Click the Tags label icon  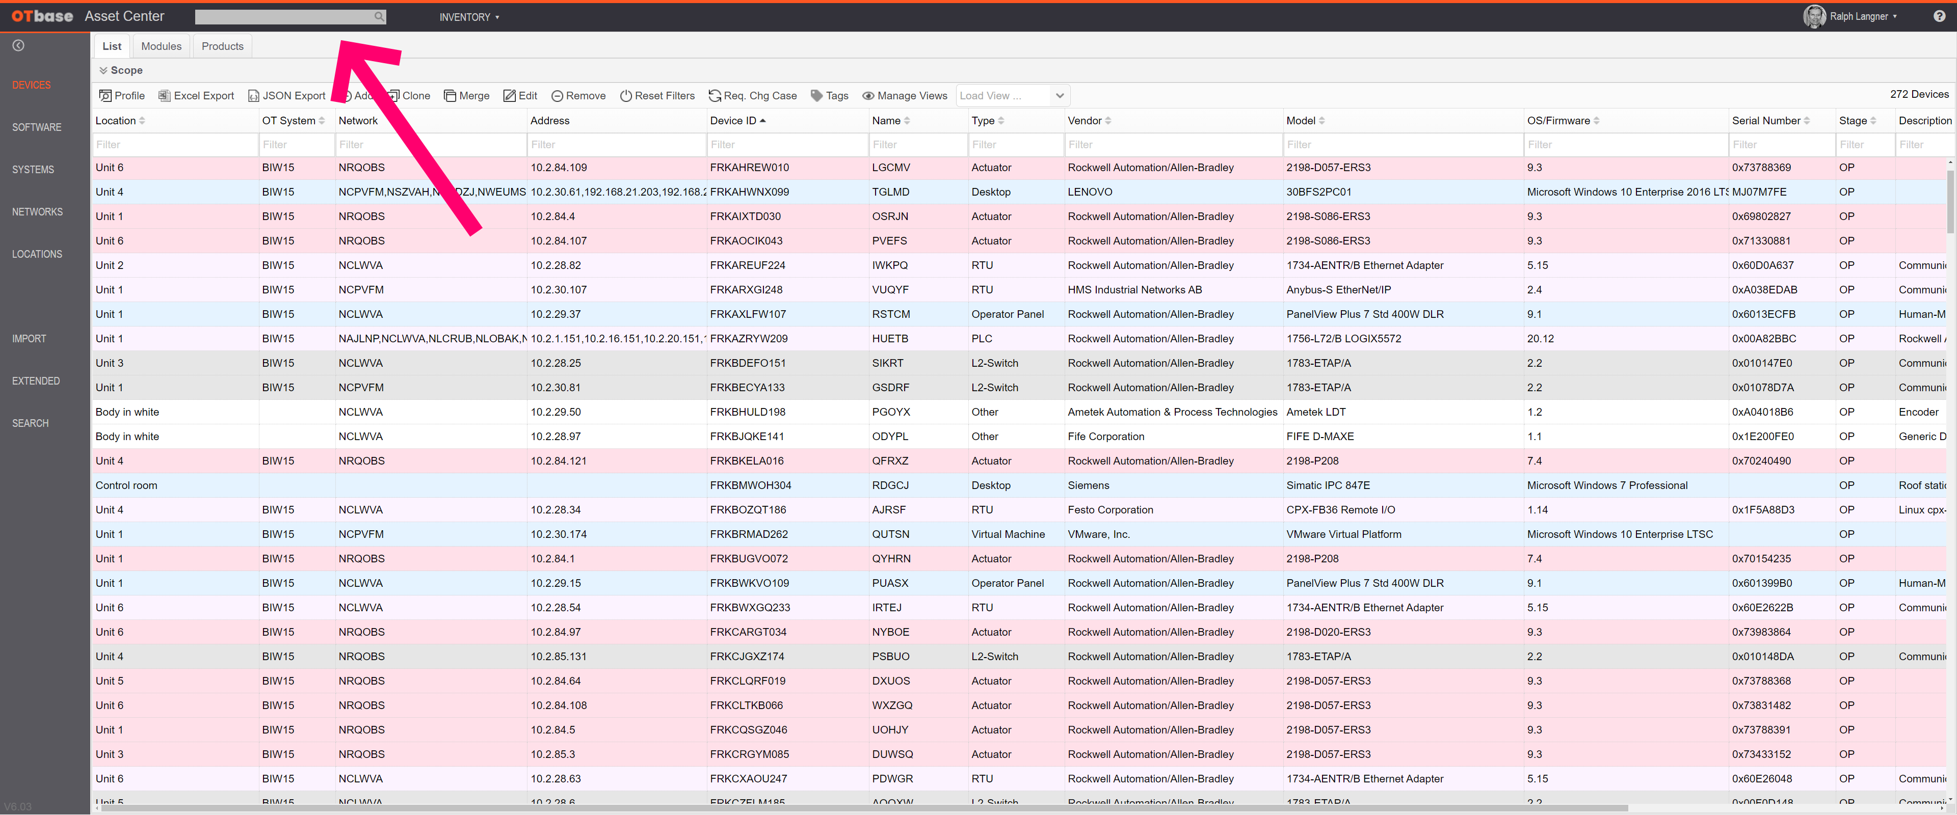[816, 96]
